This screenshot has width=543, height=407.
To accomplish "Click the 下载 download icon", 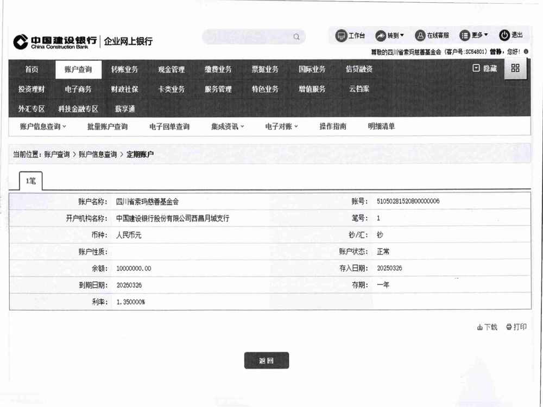I will [x=479, y=327].
